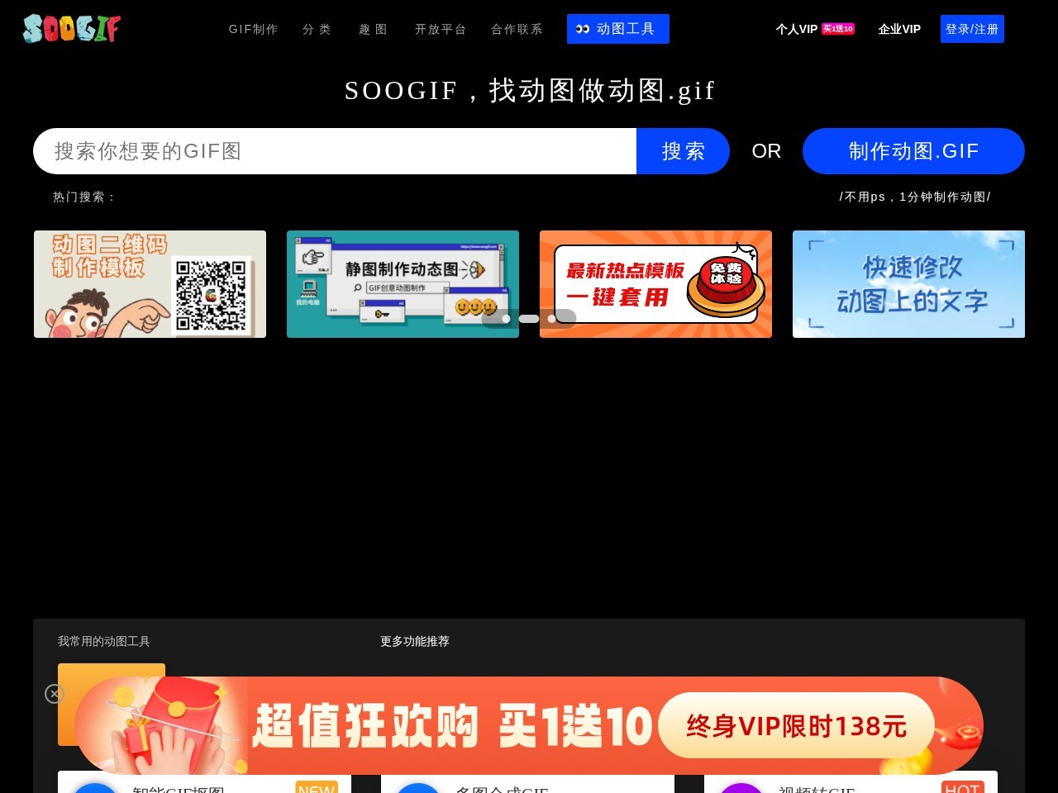The height and width of the screenshot is (793, 1058).
Task: Select the active middle carousel indicator
Action: point(529,319)
